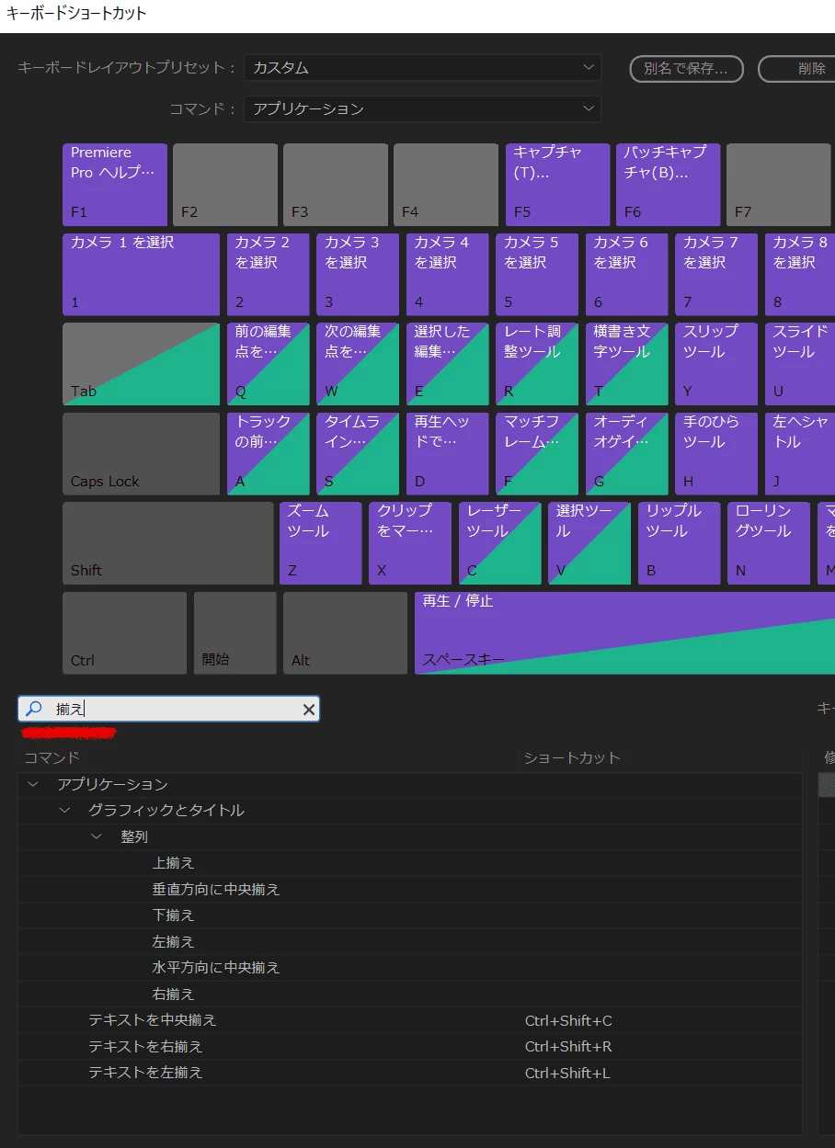Select the 水平方向に中央揃え command row
Screen dimensions: 835x1148
[410, 968]
